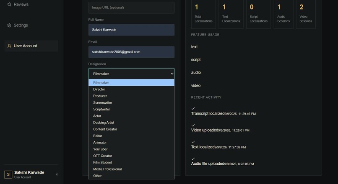Select Media Professional option

[131, 169]
